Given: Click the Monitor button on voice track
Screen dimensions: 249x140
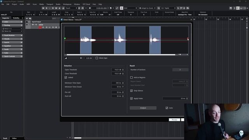Looking at the screenshot, I should [43, 27].
